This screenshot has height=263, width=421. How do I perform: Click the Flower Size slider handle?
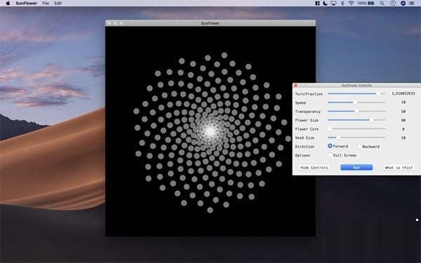(372, 120)
